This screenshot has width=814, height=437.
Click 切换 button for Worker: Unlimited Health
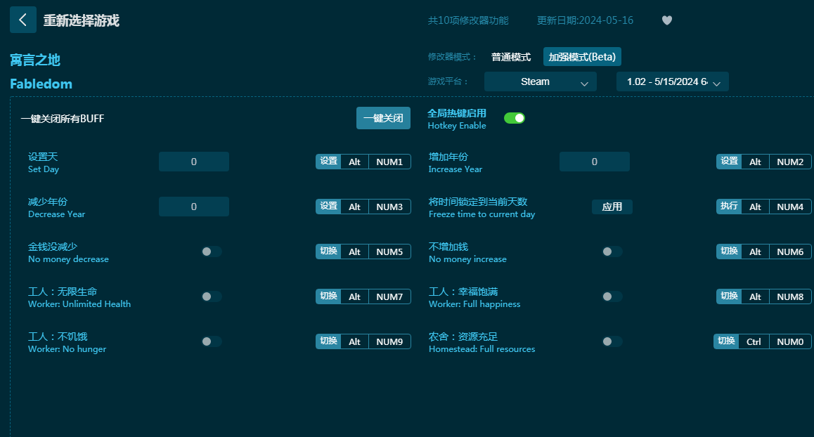click(x=328, y=296)
